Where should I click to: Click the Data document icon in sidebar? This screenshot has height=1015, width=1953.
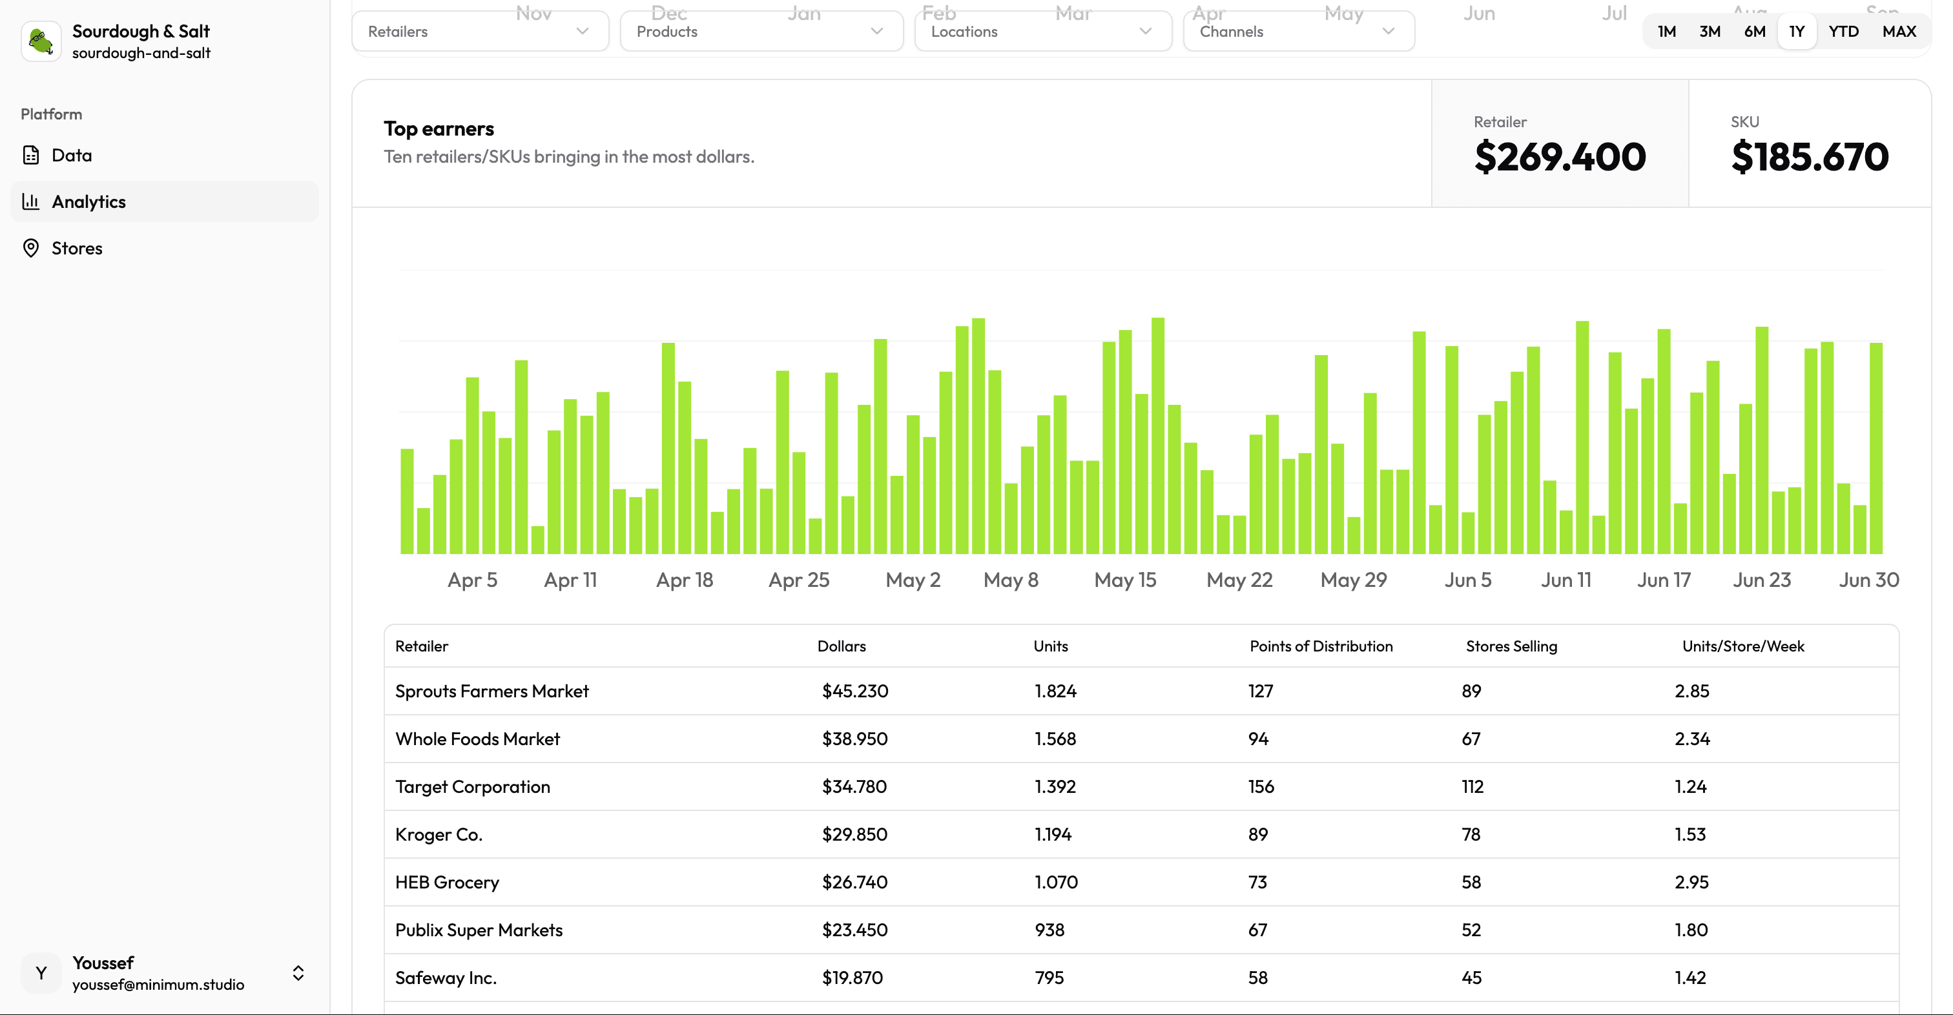[x=31, y=154]
